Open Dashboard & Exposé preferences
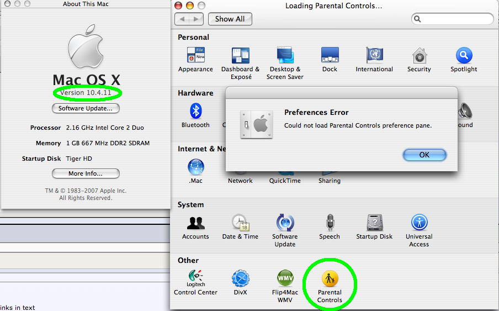This screenshot has width=499, height=311. [x=241, y=63]
